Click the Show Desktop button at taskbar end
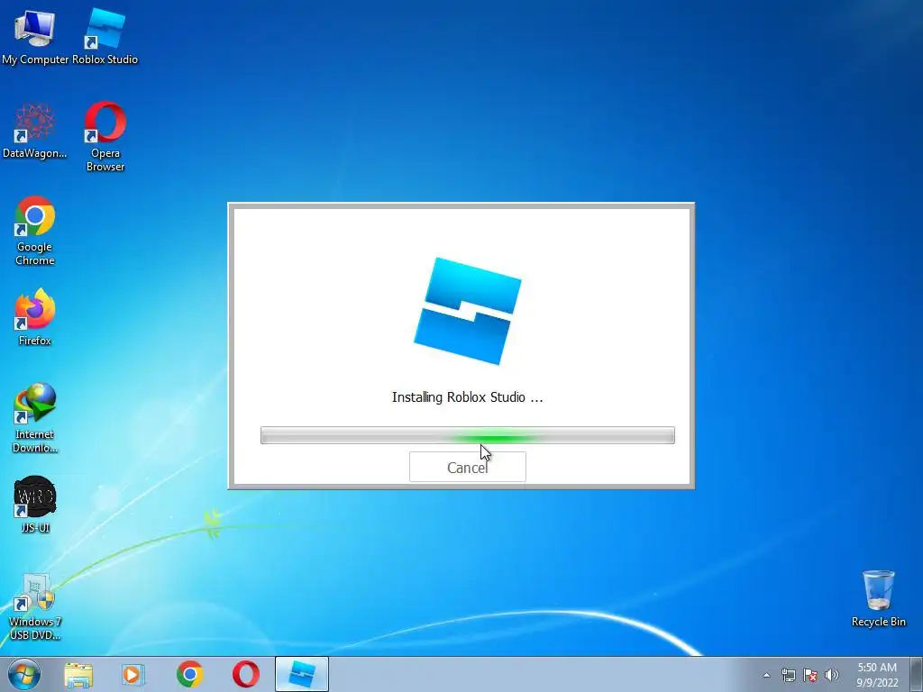Screen dimensions: 923x692 917,674
